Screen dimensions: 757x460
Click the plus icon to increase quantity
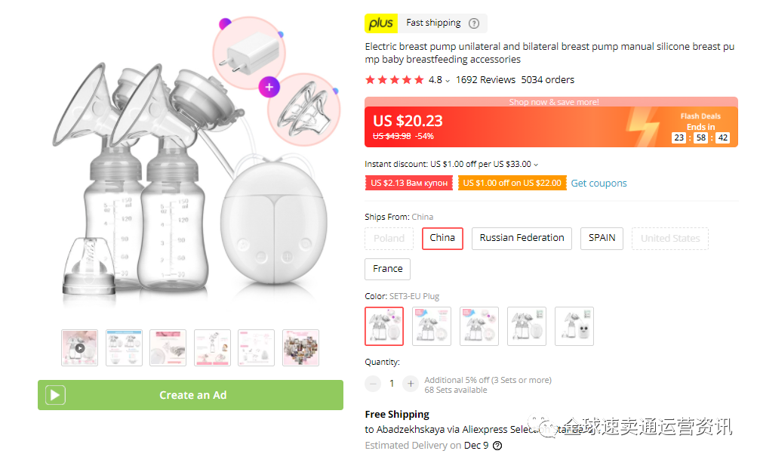click(x=410, y=383)
